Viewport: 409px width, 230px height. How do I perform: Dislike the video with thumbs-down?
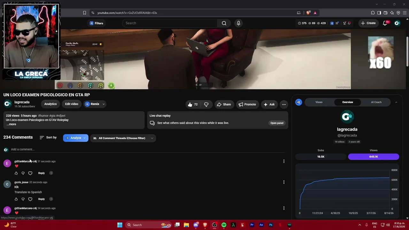coord(206,104)
